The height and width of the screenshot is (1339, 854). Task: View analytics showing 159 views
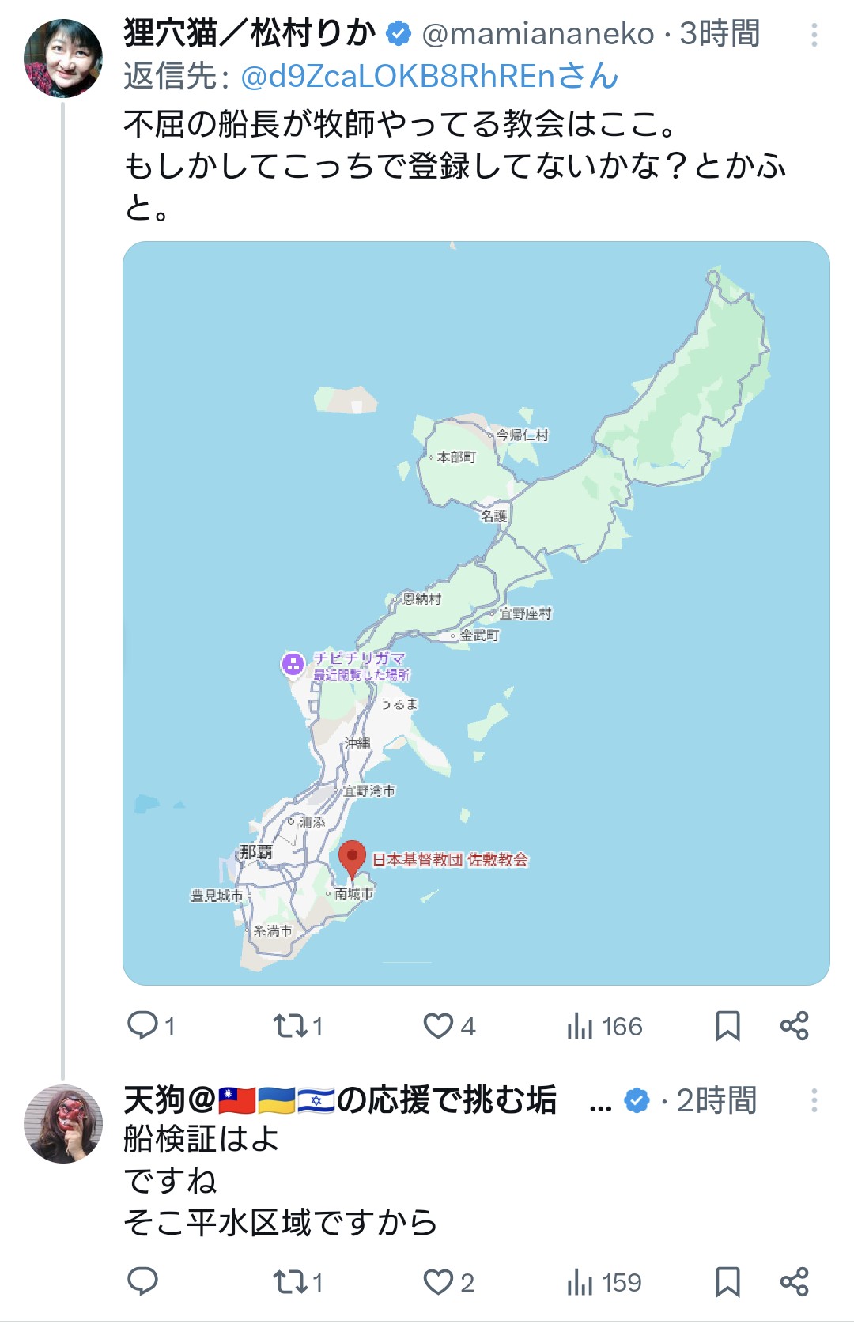pos(604,1282)
